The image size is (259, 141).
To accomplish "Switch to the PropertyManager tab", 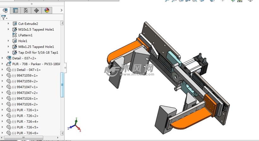I will (15, 10).
